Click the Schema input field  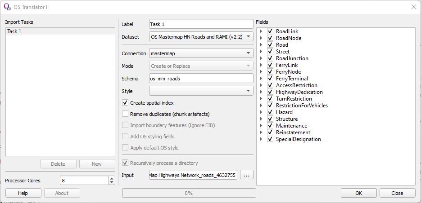coord(201,79)
